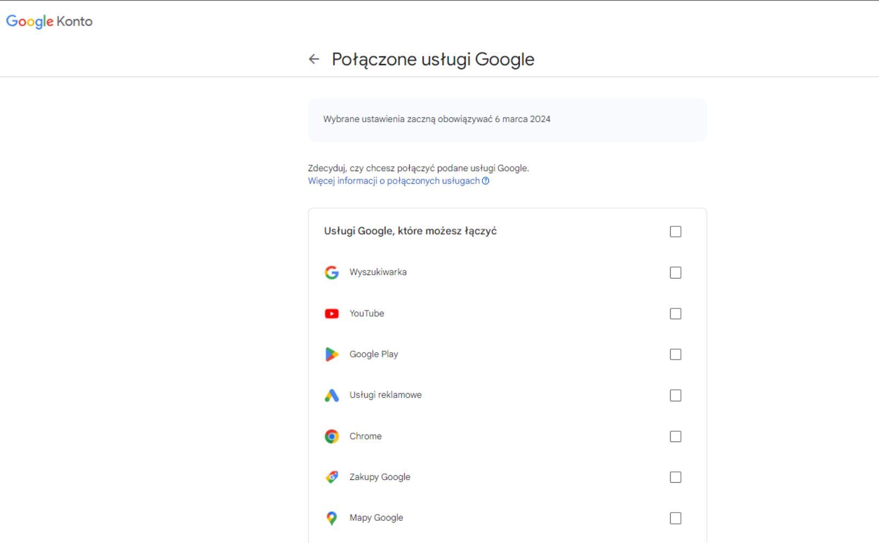The width and height of the screenshot is (879, 543).
Task: Click the Google Konto logo
Action: click(49, 21)
